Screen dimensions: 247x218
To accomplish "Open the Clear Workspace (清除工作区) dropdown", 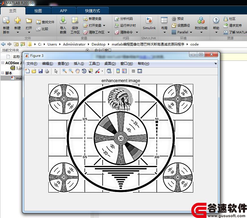I will 109,32.
